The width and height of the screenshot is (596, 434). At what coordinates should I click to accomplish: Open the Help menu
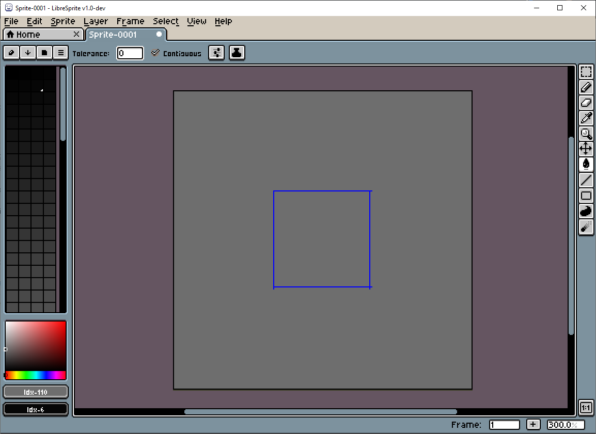[223, 21]
